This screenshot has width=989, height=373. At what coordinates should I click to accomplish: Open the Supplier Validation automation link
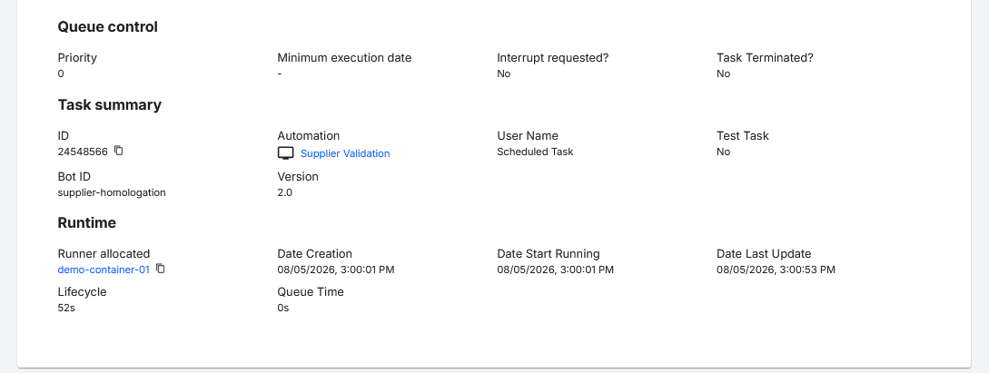point(345,153)
